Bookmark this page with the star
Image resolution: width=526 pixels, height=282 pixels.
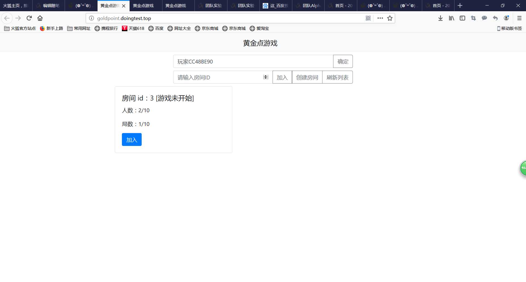pos(390,18)
